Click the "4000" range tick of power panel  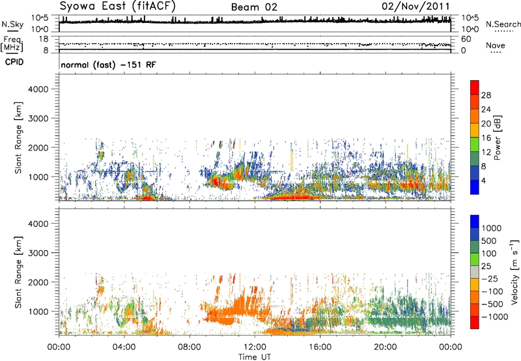(x=38, y=89)
